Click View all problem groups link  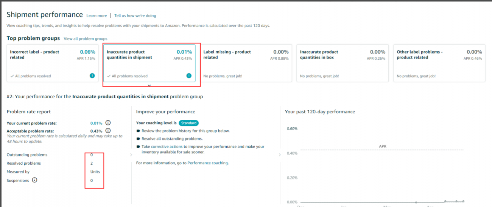pyautogui.click(x=86, y=39)
